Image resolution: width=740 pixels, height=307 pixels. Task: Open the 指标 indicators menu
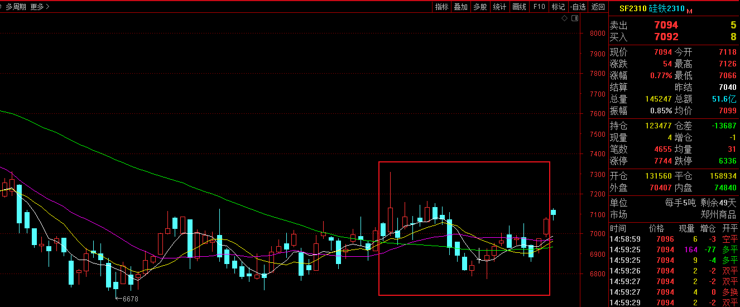[x=441, y=7]
